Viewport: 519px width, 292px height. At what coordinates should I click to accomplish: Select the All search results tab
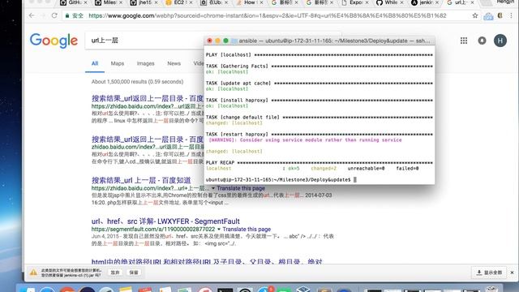pos(95,63)
